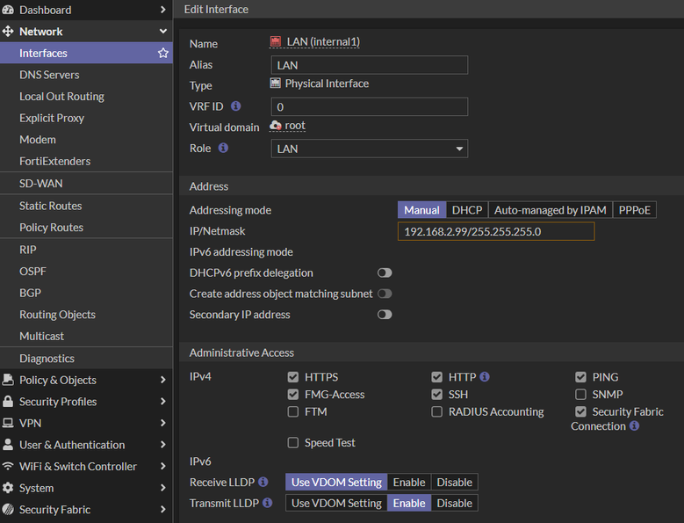Click the IP/Netmask input field
Viewport: 684px width, 523px height.
[496, 232]
